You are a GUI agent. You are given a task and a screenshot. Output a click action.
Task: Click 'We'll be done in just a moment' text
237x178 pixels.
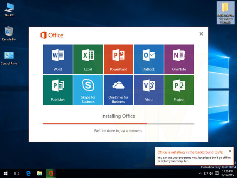(118, 131)
